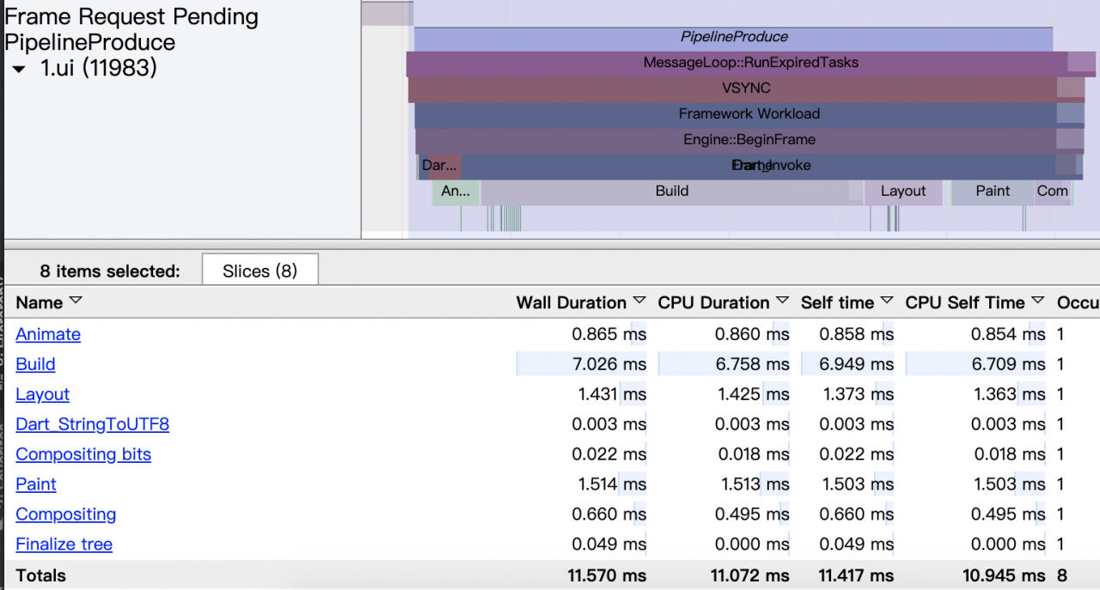This screenshot has width=1100, height=590.
Task: Open the Dart_StringToUTF8 slice link
Action: coord(92,424)
